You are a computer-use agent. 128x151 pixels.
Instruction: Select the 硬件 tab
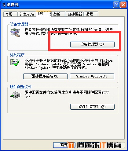tap(44, 13)
